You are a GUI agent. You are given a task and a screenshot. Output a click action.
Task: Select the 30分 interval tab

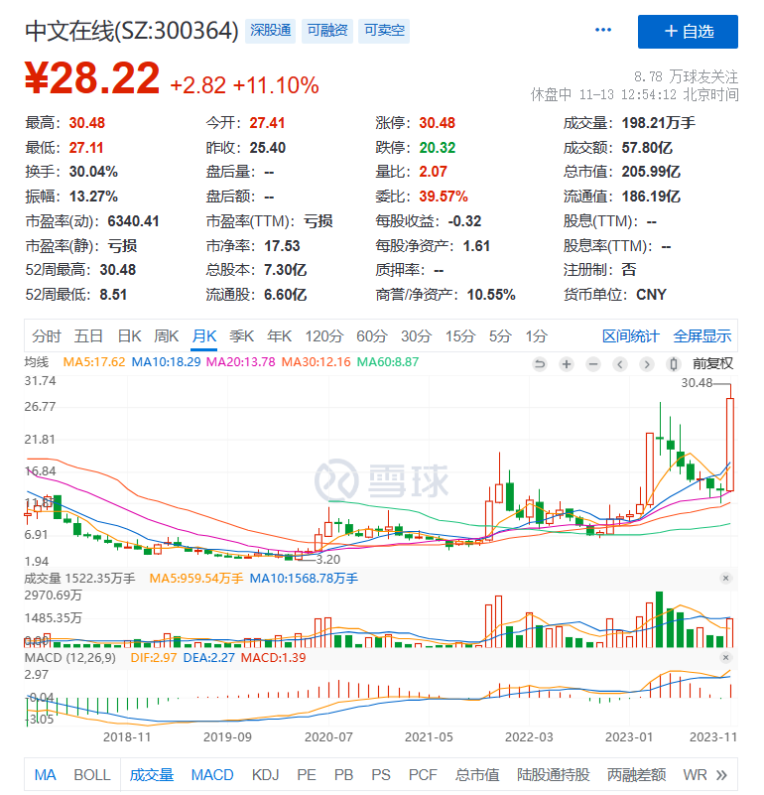(x=416, y=336)
